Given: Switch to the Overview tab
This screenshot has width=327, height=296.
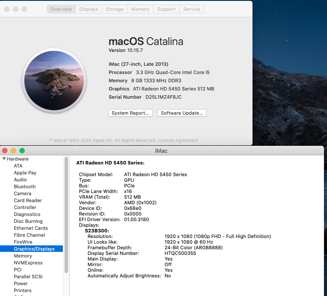Looking at the screenshot, I should pos(61,9).
